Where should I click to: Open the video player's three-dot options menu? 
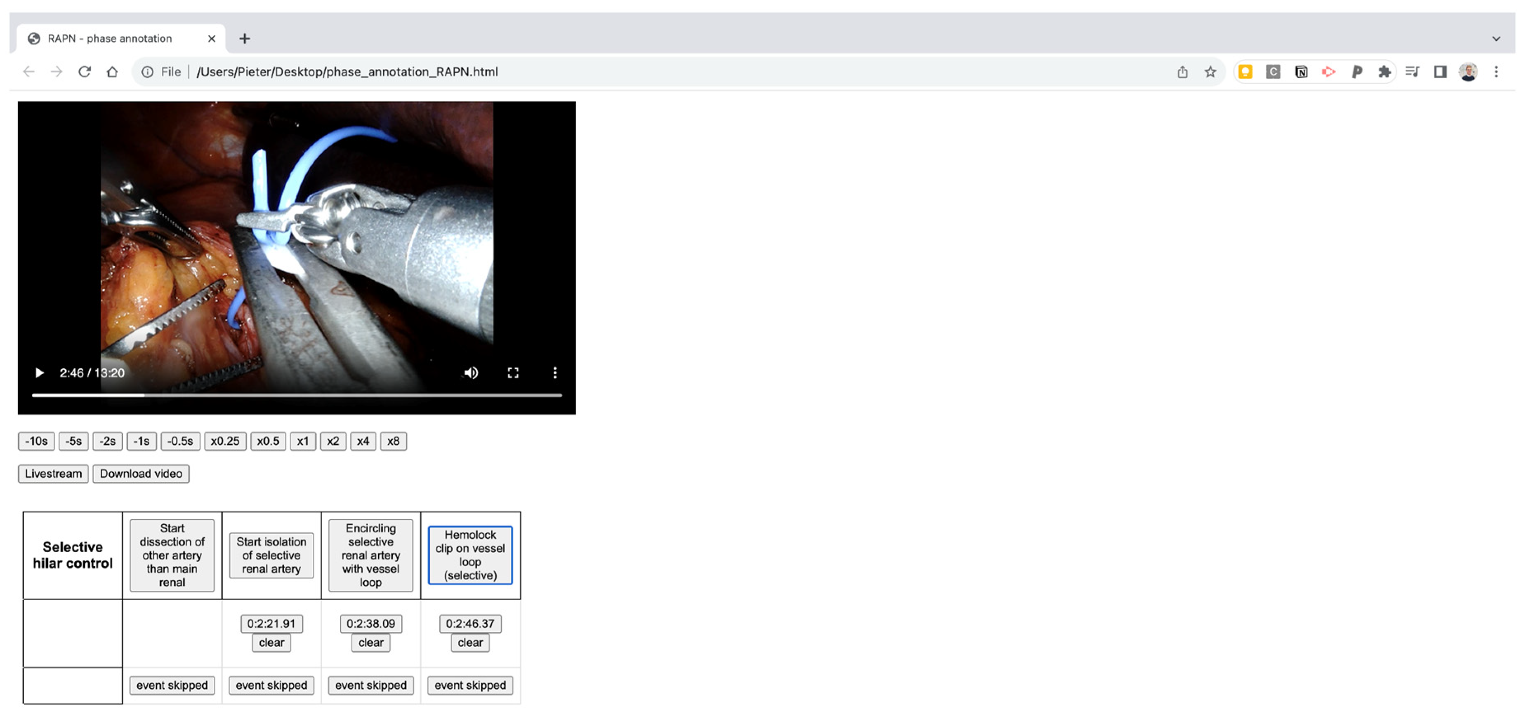[555, 373]
